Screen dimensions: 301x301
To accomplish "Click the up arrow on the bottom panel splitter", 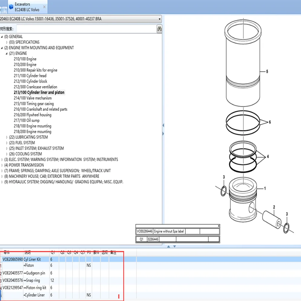I will [169, 247].
